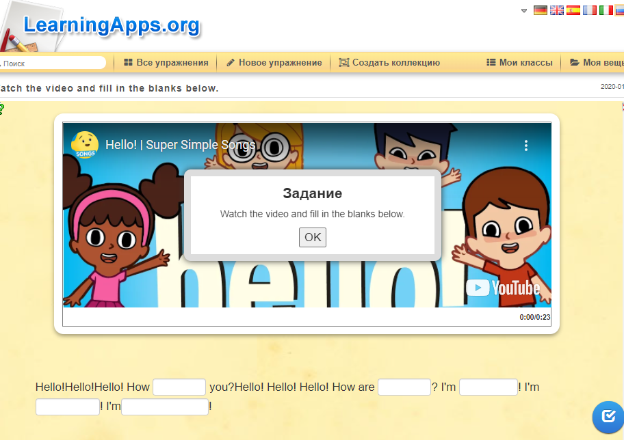Focus the Поиск search field
Screen dimensions: 624x440
(x=53, y=63)
